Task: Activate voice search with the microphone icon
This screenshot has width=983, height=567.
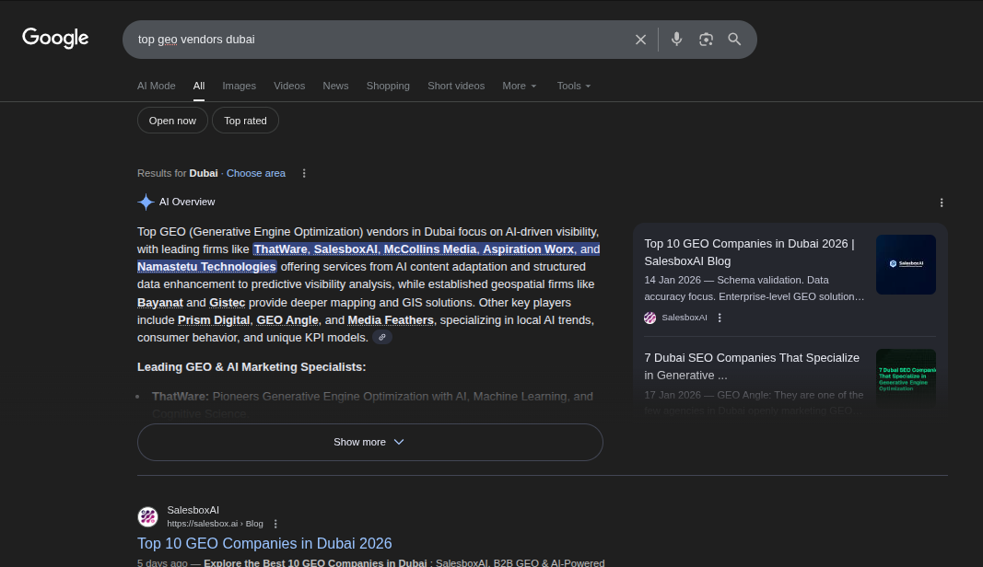Action: [677, 39]
